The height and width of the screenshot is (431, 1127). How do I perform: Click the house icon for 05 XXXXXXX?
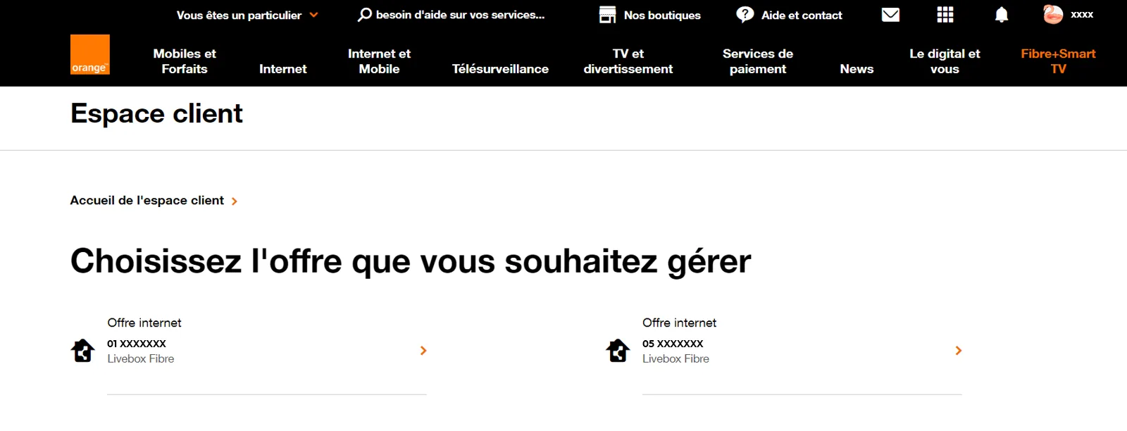click(x=618, y=350)
